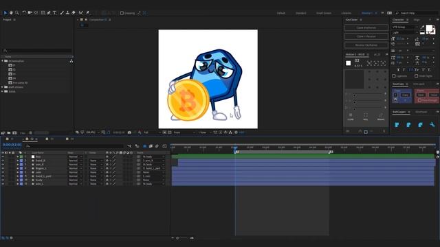This screenshot has width=440, height=247.
Task: Click the Search Help field
Action: pos(417,13)
